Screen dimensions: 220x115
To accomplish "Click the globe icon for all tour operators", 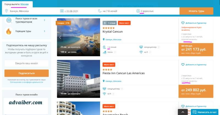I will [9, 20].
